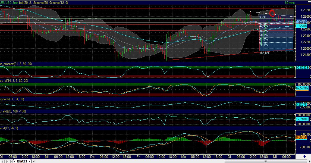Screen dimensions: 311x163
Task: Click the horizontal scrollbar thumb
Action: pos(265,161)
